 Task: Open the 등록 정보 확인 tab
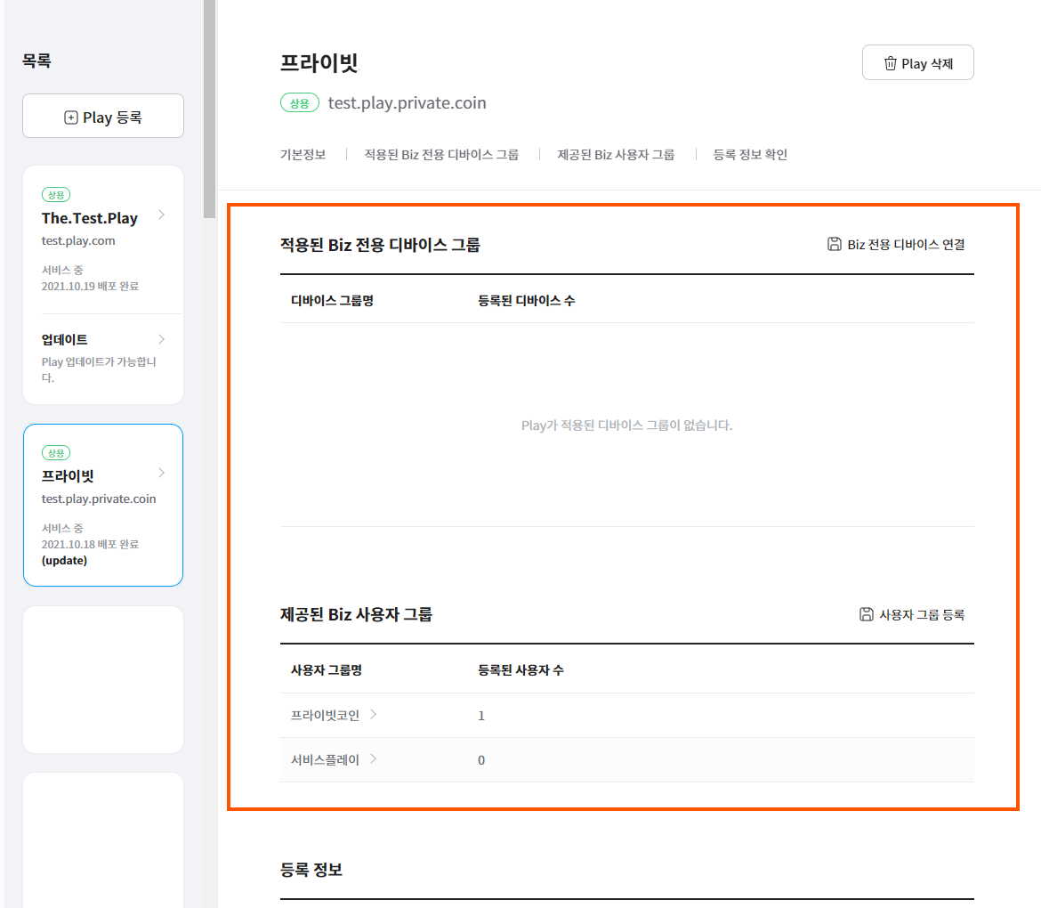coord(750,154)
